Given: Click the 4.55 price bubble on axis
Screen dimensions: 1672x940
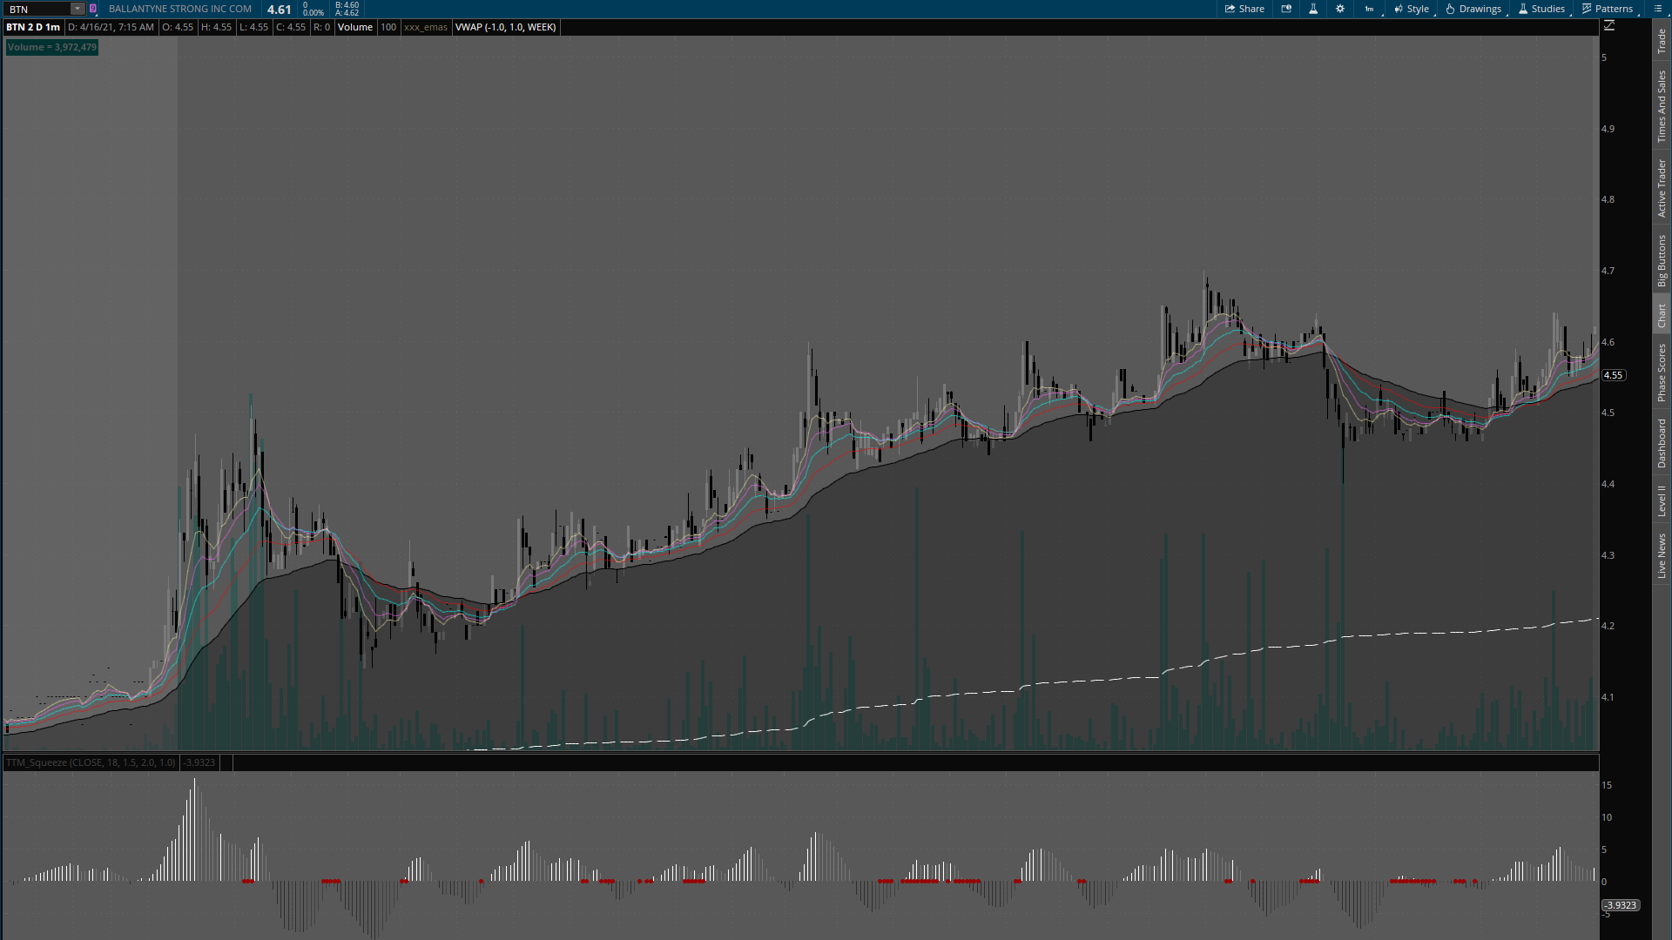Looking at the screenshot, I should tap(1613, 375).
